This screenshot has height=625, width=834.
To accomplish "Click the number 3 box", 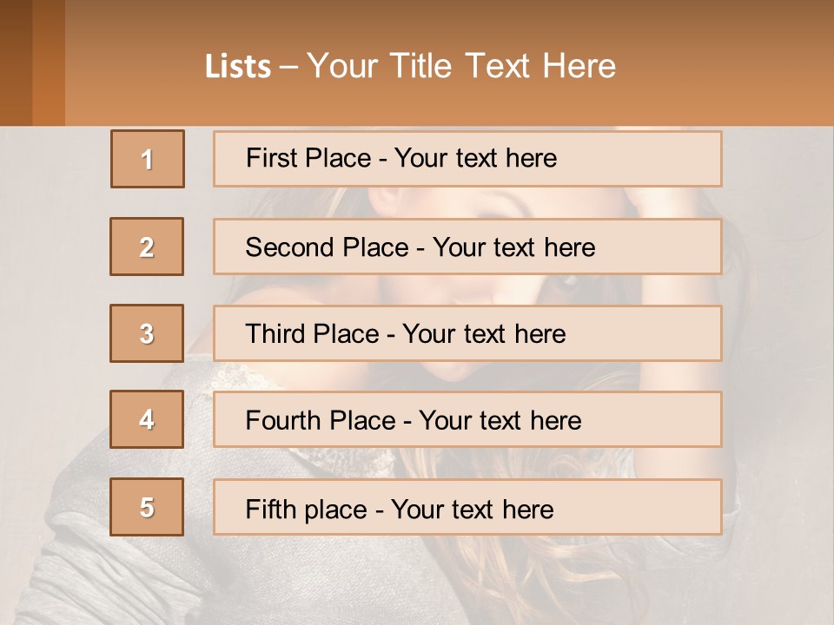I will 147,333.
